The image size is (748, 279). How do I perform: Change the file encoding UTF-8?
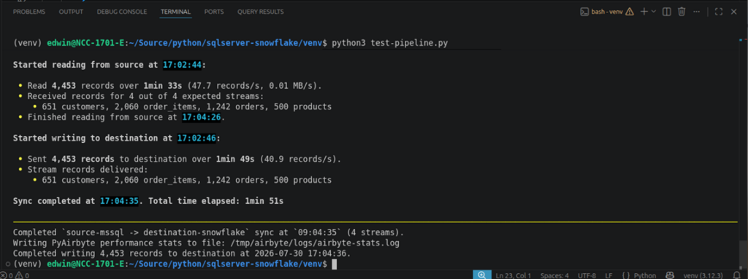click(x=587, y=275)
